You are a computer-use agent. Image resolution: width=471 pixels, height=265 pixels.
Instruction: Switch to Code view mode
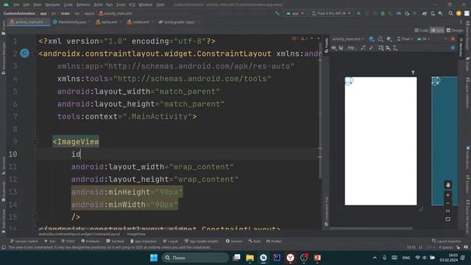(x=422, y=30)
